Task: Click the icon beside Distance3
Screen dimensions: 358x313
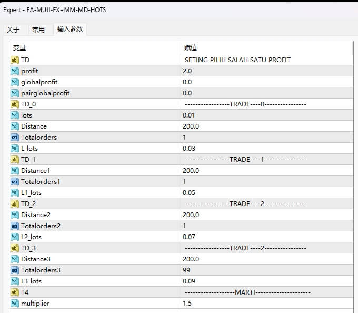Action: coord(14,259)
